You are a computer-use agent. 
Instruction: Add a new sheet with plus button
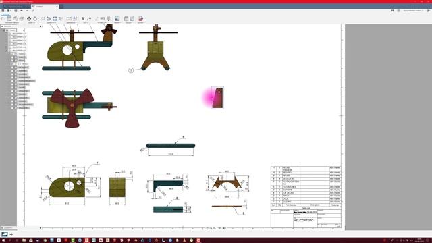click(11, 234)
